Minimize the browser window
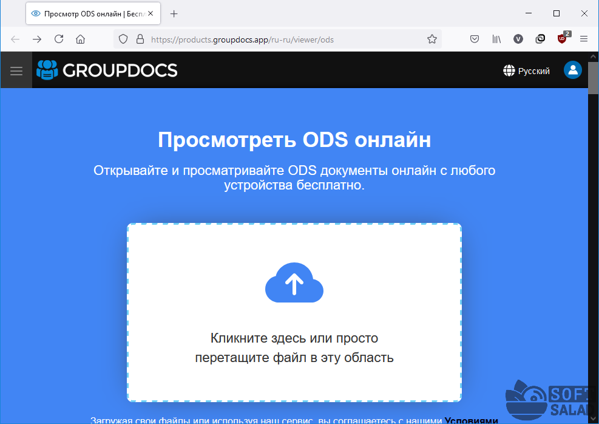This screenshot has width=599, height=424. [x=529, y=13]
